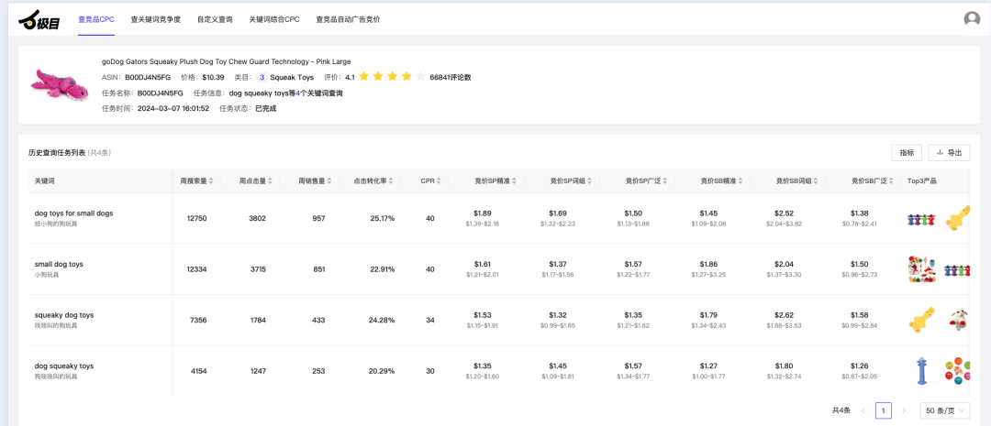Image resolution: width=991 pixels, height=426 pixels.
Task: Open Top3 product image for squeaky dog toys
Action: (x=921, y=319)
